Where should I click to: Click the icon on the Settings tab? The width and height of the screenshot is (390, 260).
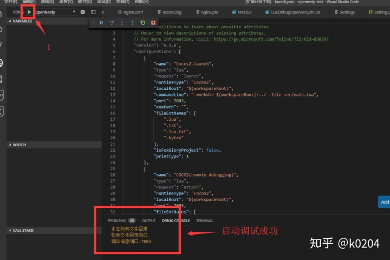click(x=336, y=12)
